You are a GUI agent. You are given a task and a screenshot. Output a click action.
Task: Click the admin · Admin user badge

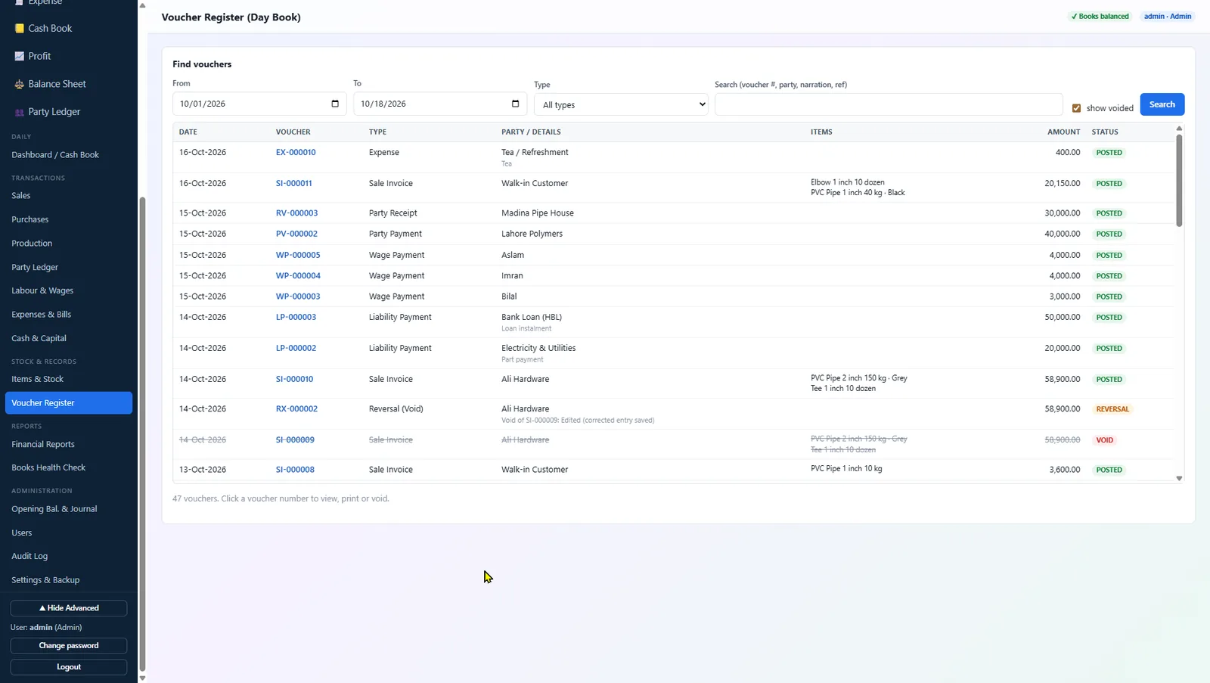[x=1168, y=16]
